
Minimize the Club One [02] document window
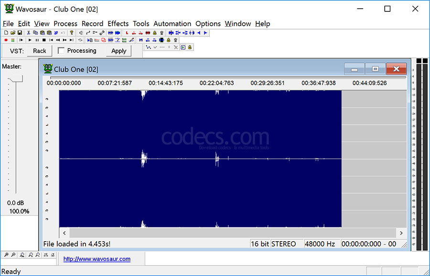point(355,69)
